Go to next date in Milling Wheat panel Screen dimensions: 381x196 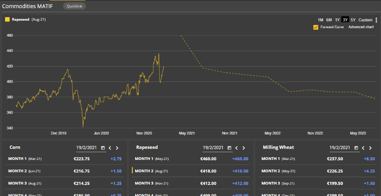point(370,148)
